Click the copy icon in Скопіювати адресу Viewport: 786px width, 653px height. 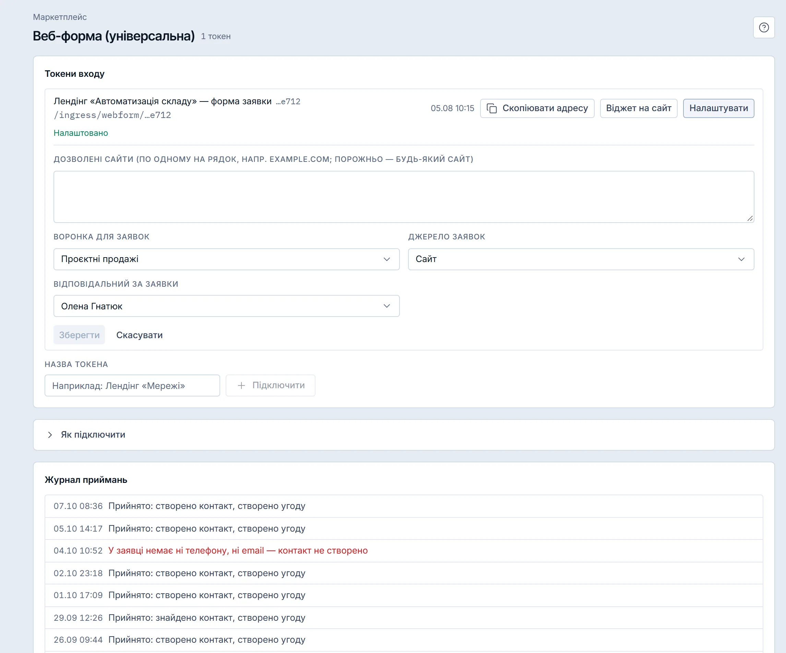point(491,108)
